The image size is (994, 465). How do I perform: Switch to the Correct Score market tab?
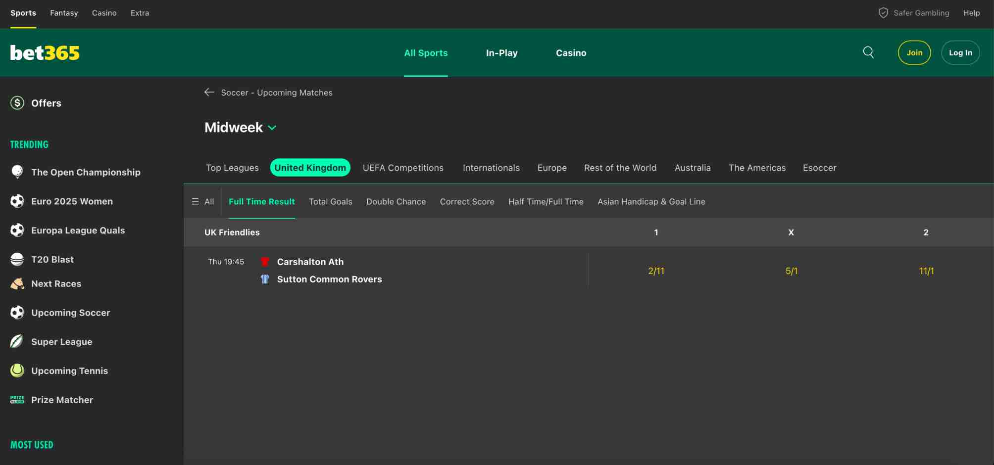pos(467,201)
